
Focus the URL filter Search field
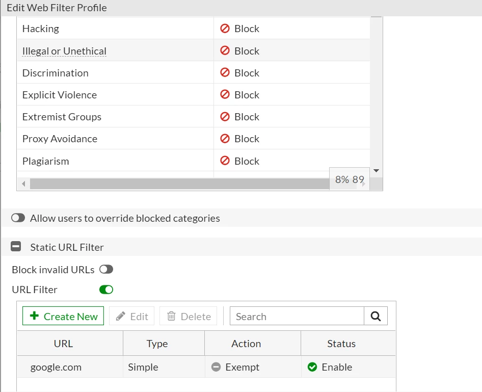[297, 316]
